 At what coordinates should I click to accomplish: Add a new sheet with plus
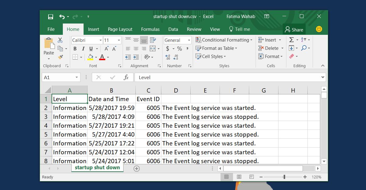point(137,169)
